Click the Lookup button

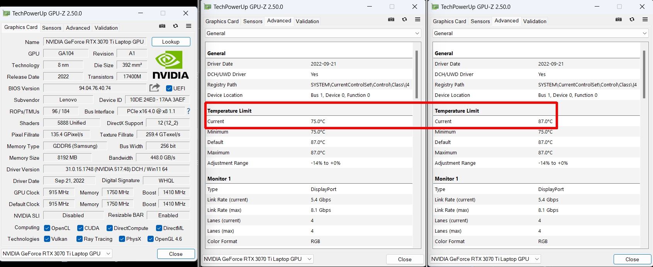[x=171, y=42]
